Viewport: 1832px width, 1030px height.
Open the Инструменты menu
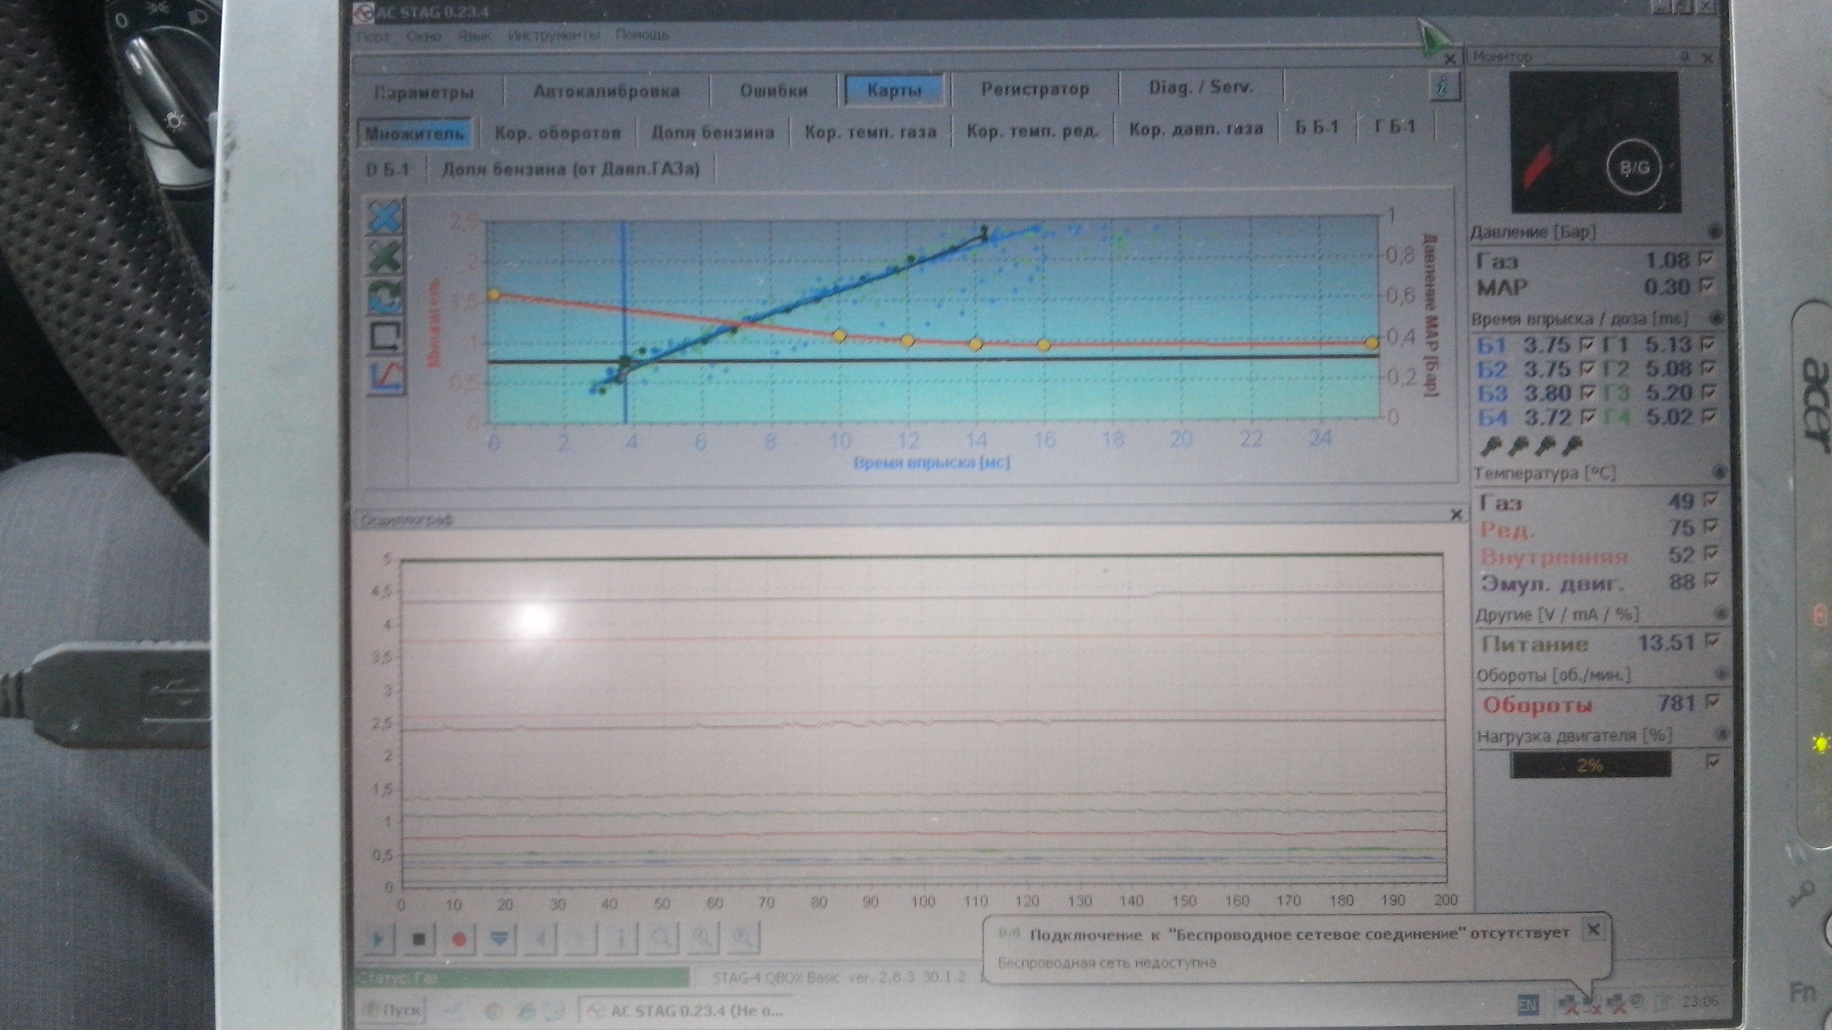(x=553, y=35)
